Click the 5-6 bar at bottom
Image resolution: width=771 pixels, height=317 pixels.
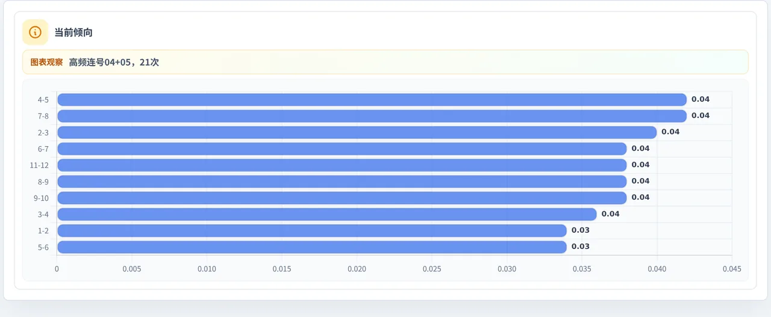[x=312, y=247]
